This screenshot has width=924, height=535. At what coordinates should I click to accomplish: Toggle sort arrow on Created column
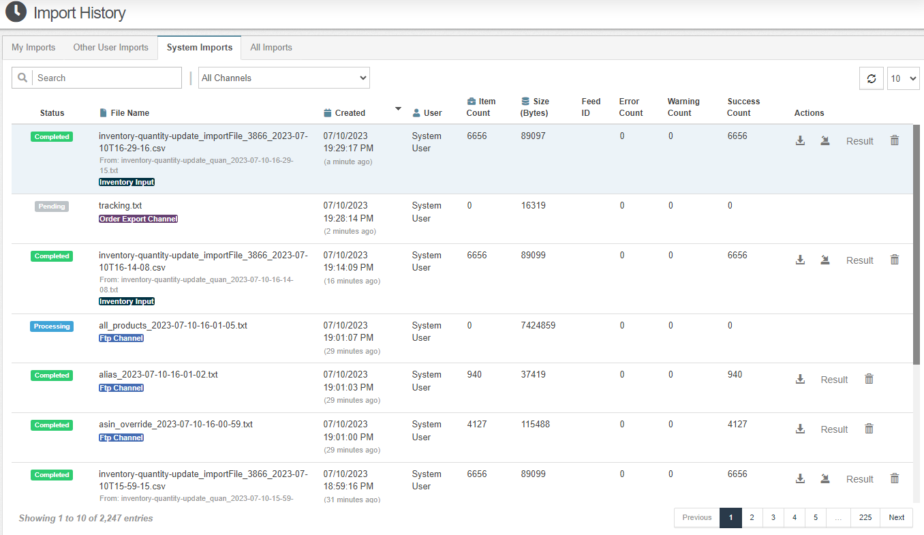398,109
